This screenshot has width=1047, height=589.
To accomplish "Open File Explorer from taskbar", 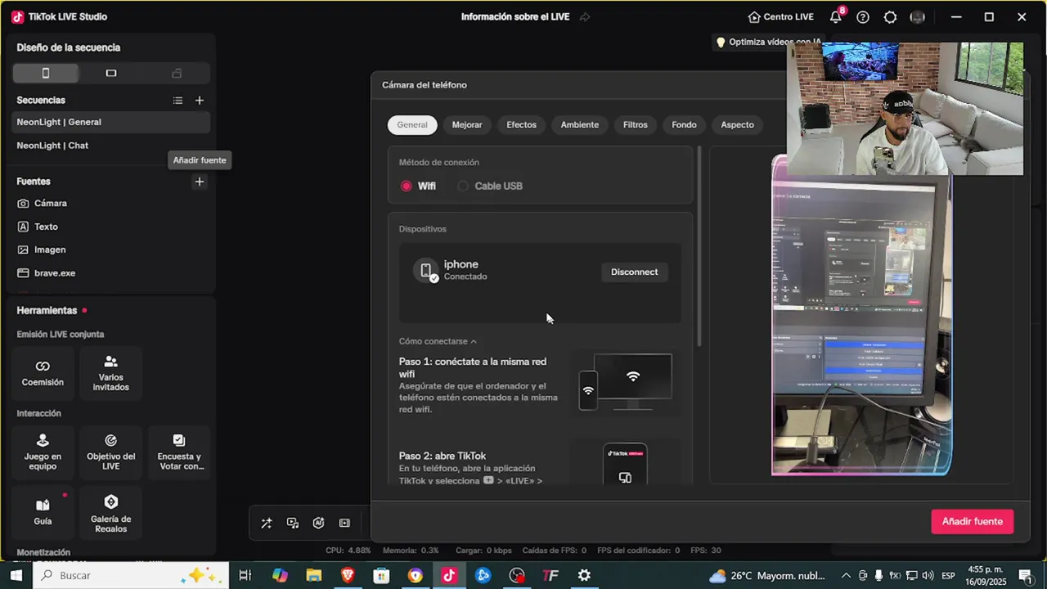I will point(314,576).
